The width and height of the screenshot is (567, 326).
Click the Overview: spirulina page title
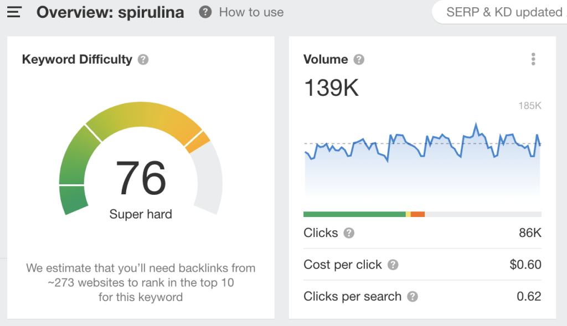point(110,12)
